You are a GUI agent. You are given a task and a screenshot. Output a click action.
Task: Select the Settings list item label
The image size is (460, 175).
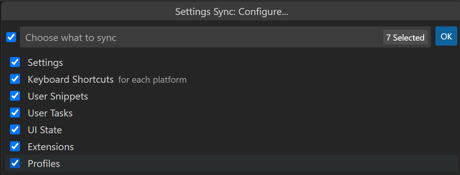(45, 62)
